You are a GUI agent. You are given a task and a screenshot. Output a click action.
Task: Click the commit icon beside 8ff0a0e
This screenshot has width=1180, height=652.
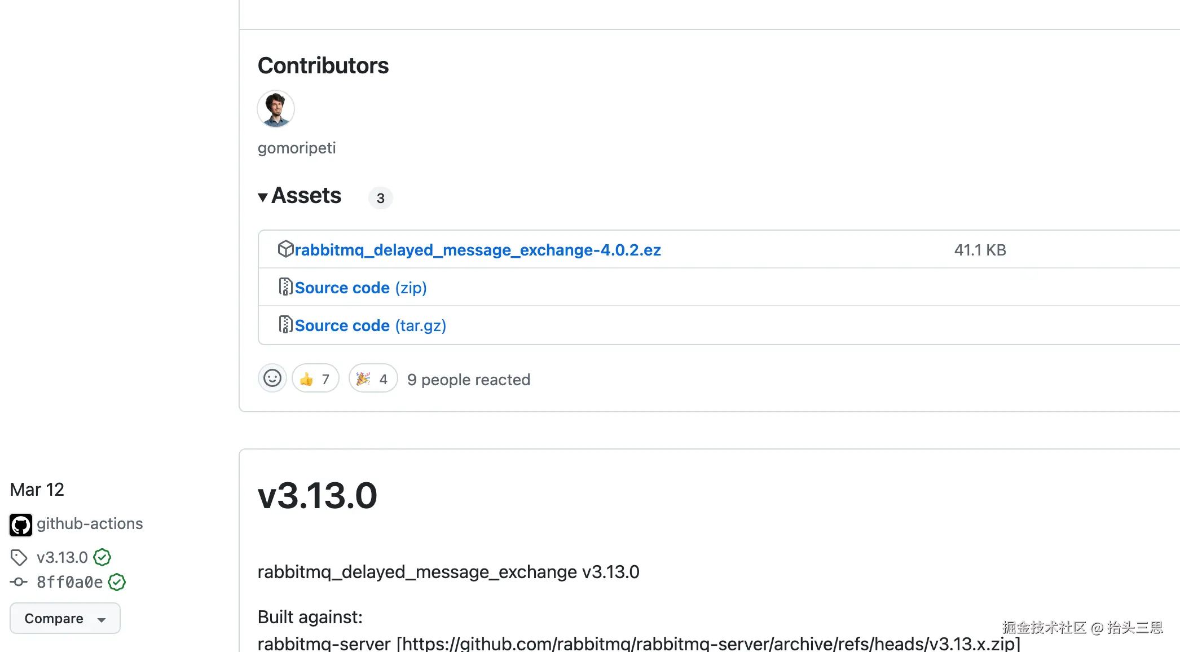click(19, 582)
